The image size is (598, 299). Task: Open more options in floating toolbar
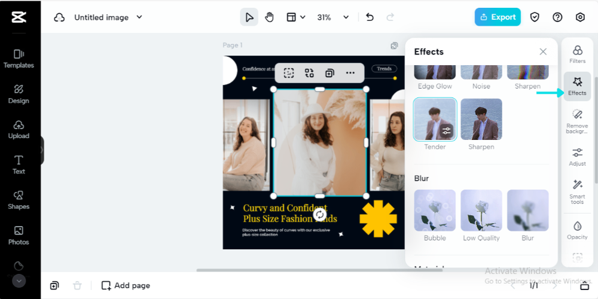click(x=350, y=73)
